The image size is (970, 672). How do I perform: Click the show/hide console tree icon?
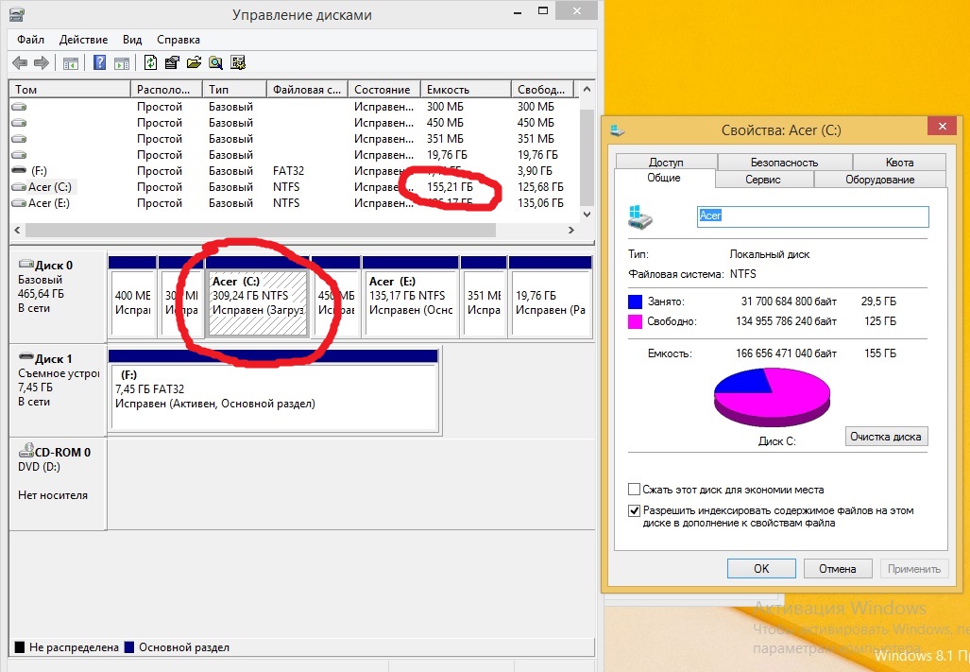click(x=70, y=63)
